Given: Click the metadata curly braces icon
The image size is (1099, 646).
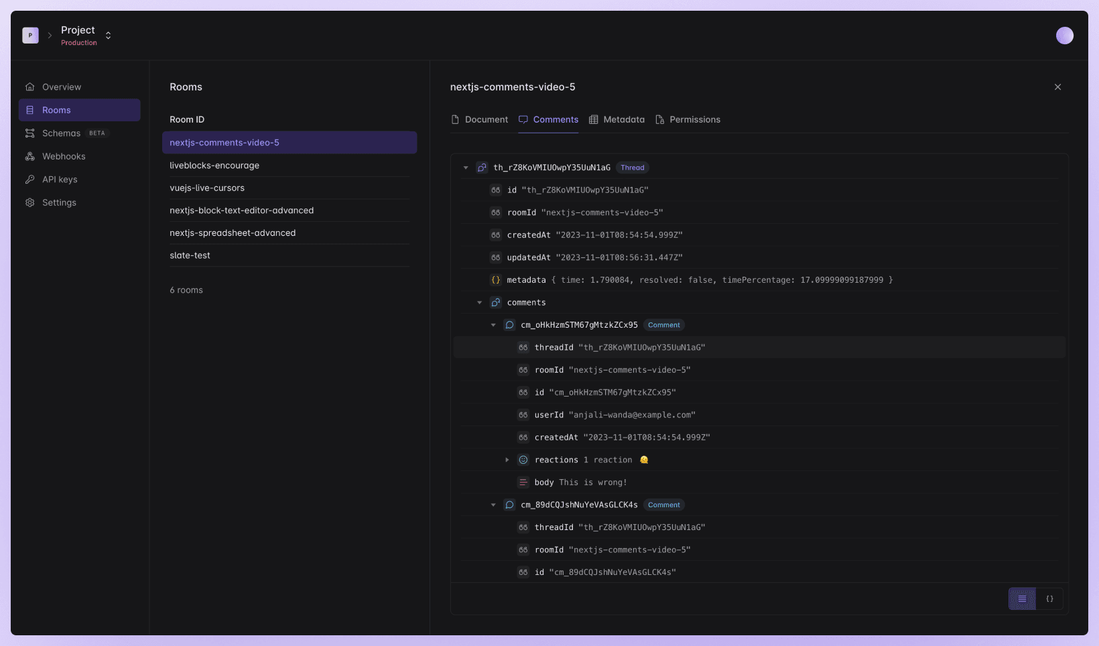Looking at the screenshot, I should tap(495, 280).
